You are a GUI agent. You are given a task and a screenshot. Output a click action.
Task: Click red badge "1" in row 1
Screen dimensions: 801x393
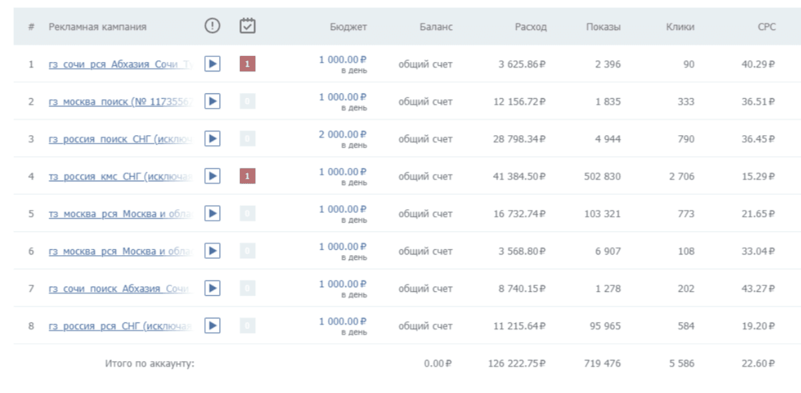[x=247, y=64]
